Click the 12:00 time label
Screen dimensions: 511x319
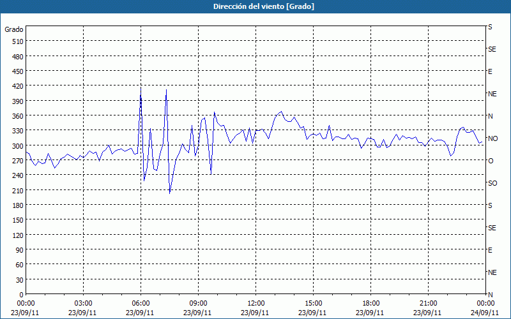pos(256,304)
